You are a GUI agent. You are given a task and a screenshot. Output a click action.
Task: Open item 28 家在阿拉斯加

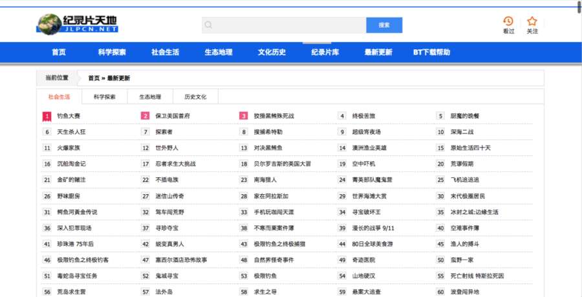(272, 196)
